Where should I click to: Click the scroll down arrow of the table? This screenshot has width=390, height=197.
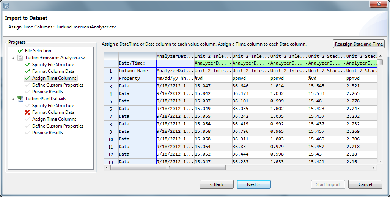tap(380, 161)
